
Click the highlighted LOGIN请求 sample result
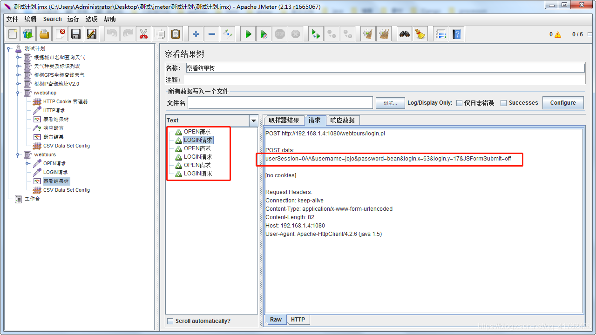pyautogui.click(x=198, y=140)
